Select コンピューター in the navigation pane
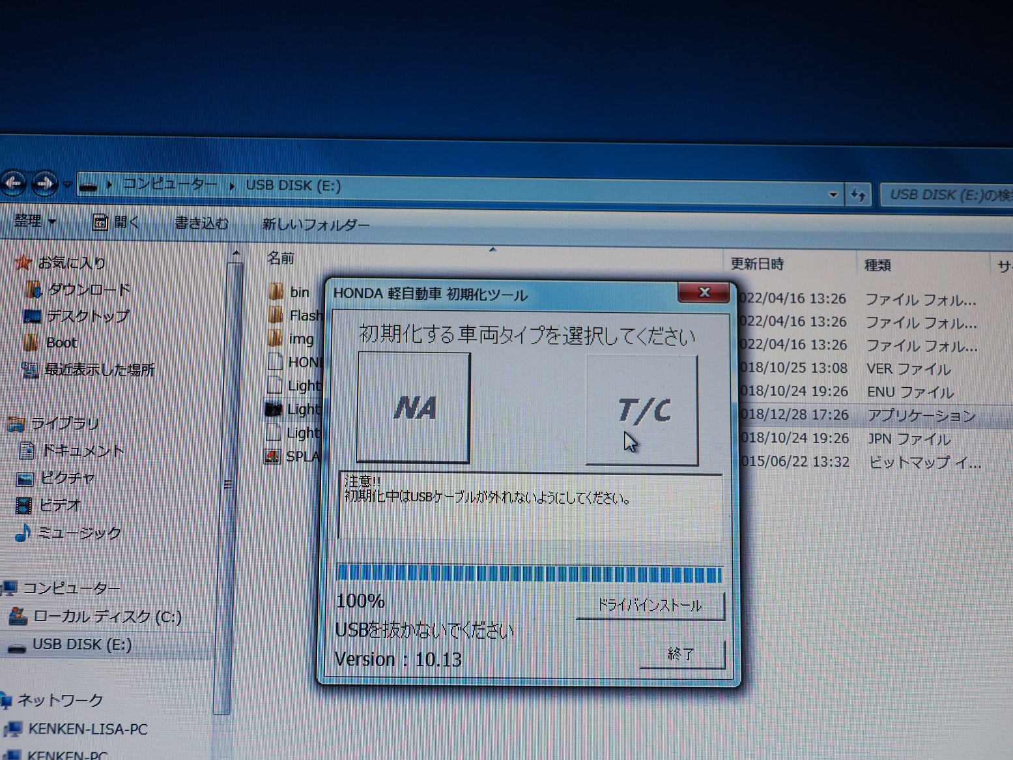The height and width of the screenshot is (760, 1013). click(72, 589)
